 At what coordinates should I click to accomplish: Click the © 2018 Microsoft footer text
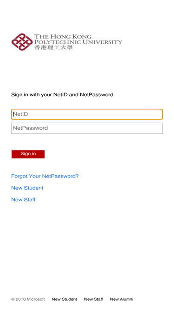click(x=28, y=299)
